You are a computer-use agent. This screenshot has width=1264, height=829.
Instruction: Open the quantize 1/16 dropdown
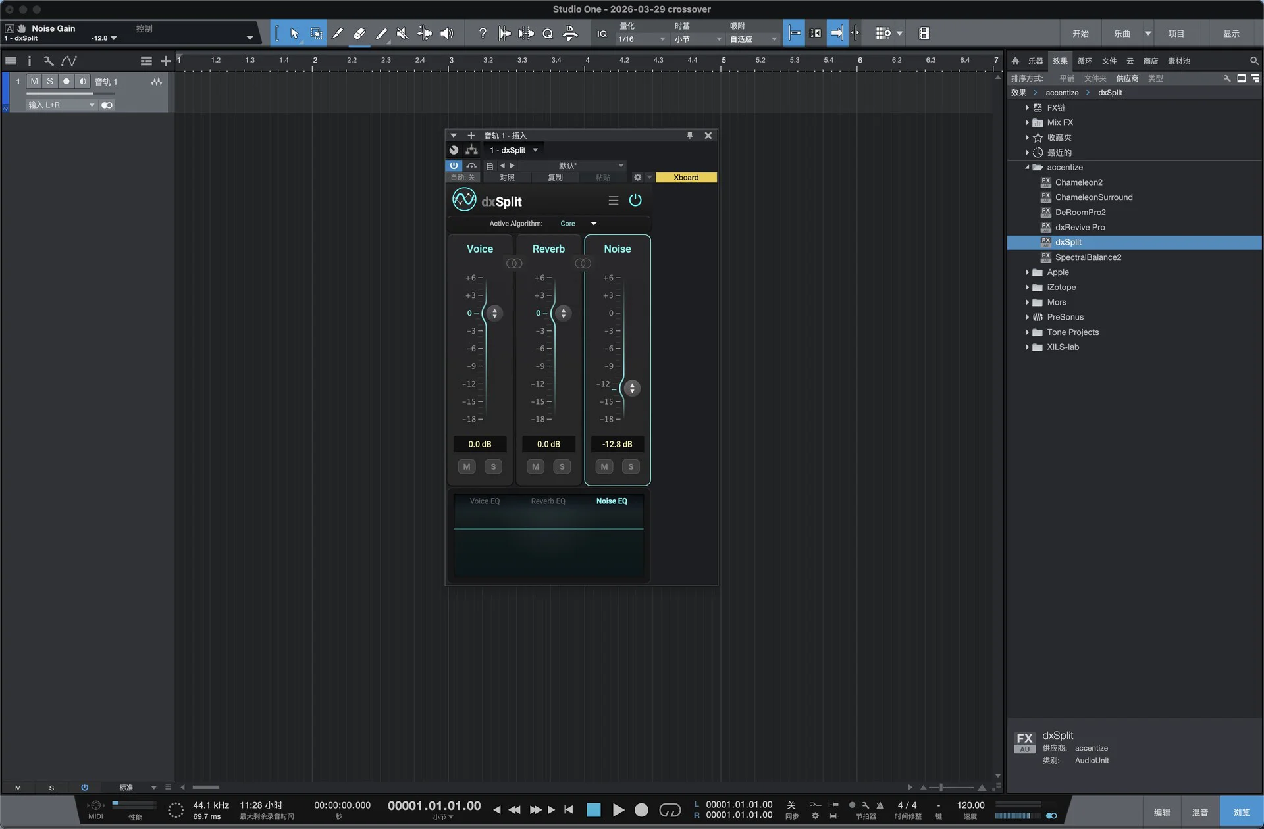[x=642, y=39]
